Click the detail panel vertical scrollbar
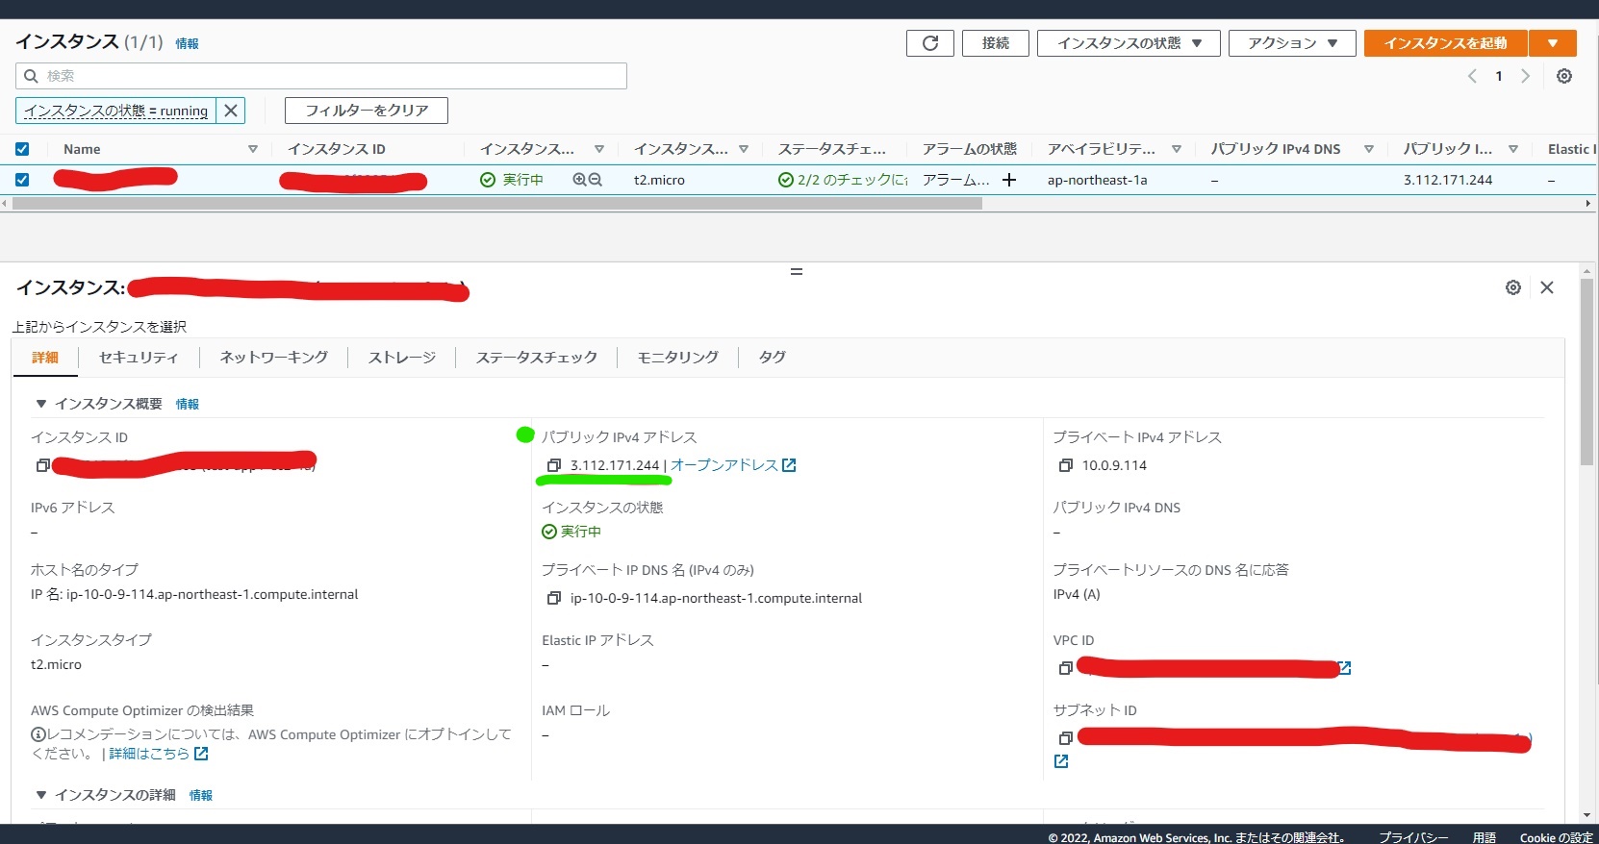 tap(1587, 373)
